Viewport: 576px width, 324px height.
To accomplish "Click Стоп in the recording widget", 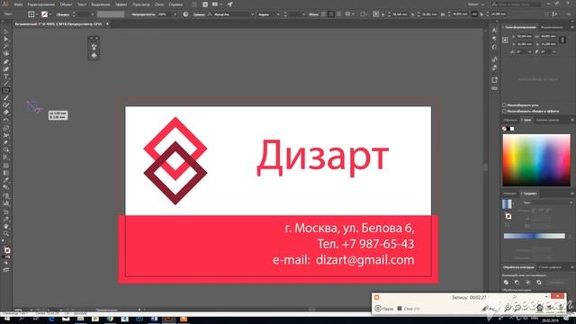I will point(408,309).
